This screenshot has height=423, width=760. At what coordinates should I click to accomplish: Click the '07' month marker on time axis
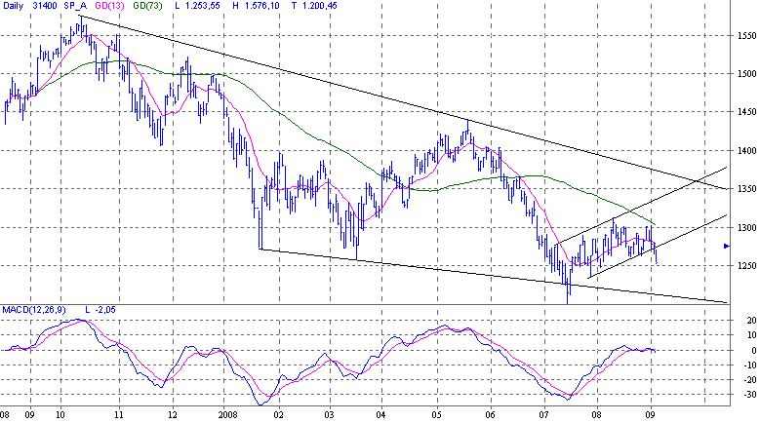(x=543, y=415)
